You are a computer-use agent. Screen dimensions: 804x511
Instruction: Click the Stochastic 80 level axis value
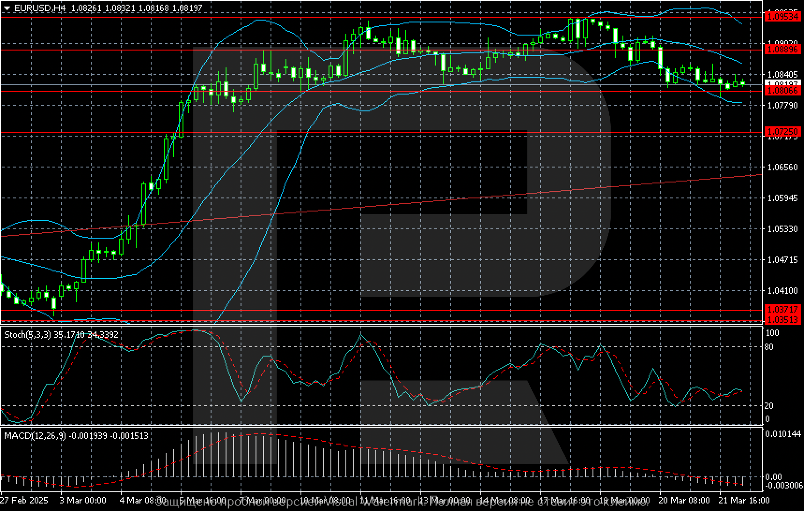point(768,347)
